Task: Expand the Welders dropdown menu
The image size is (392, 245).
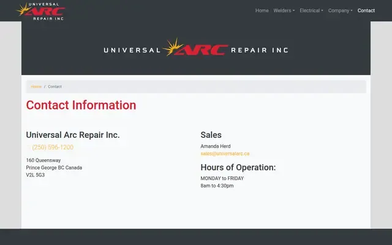Action: pyautogui.click(x=284, y=10)
